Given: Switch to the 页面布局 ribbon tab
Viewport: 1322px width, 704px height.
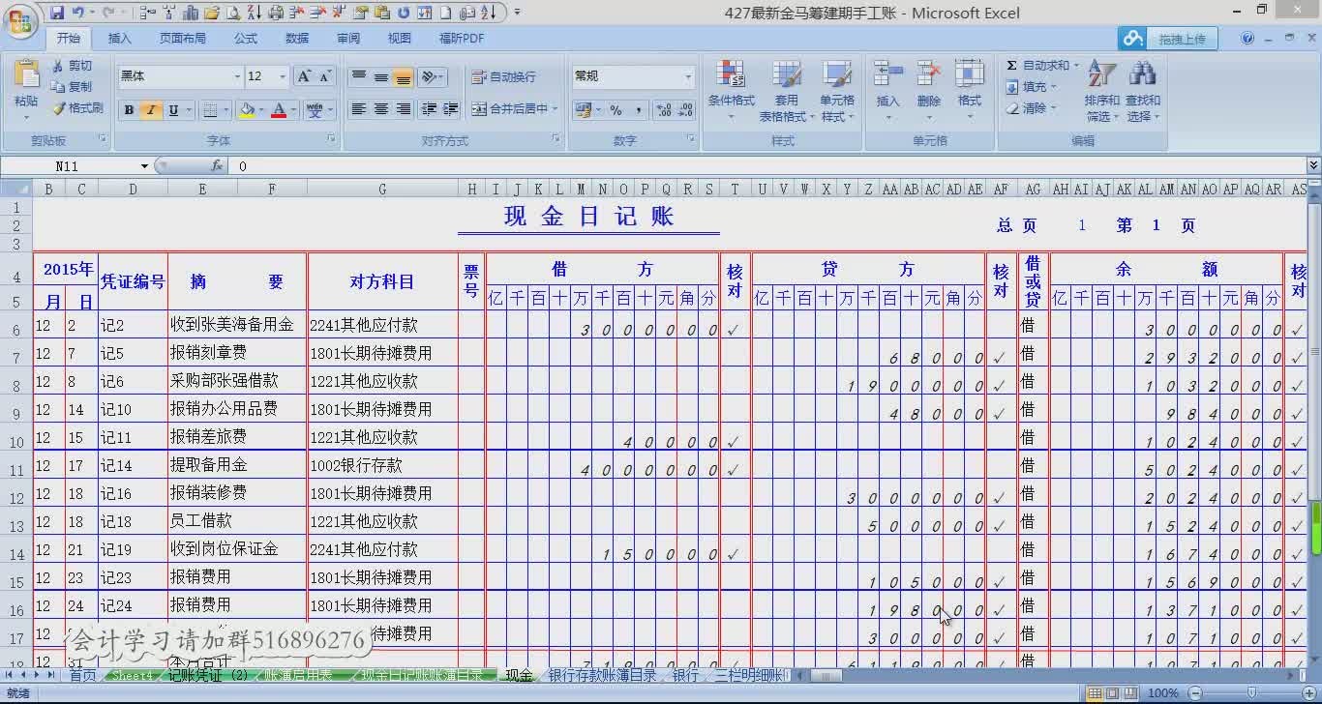Looking at the screenshot, I should tap(183, 39).
